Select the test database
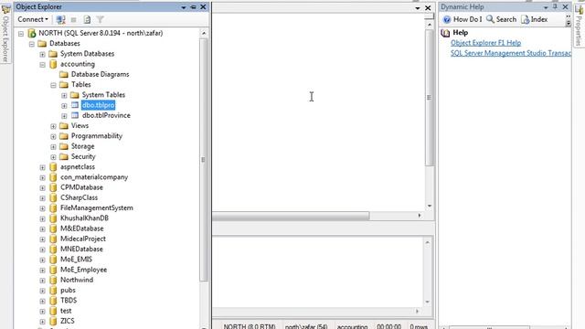 tap(66, 311)
